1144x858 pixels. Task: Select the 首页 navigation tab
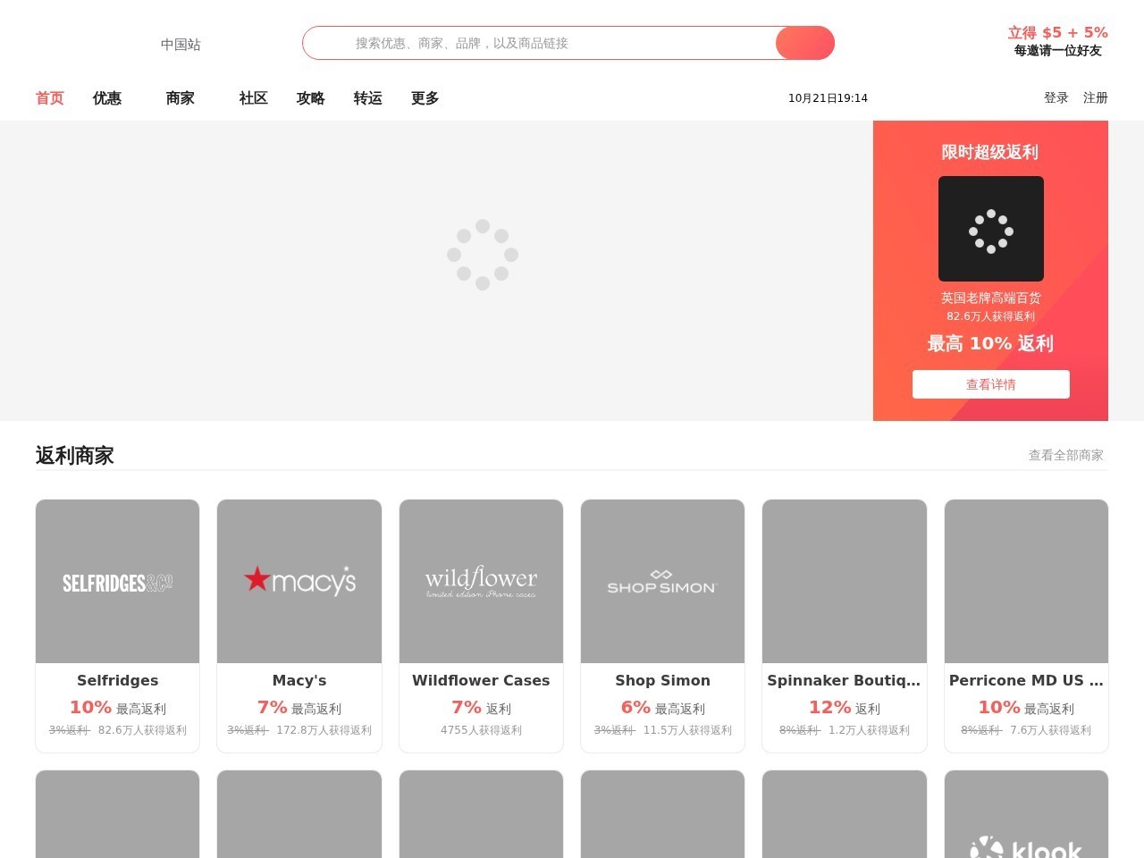[50, 98]
